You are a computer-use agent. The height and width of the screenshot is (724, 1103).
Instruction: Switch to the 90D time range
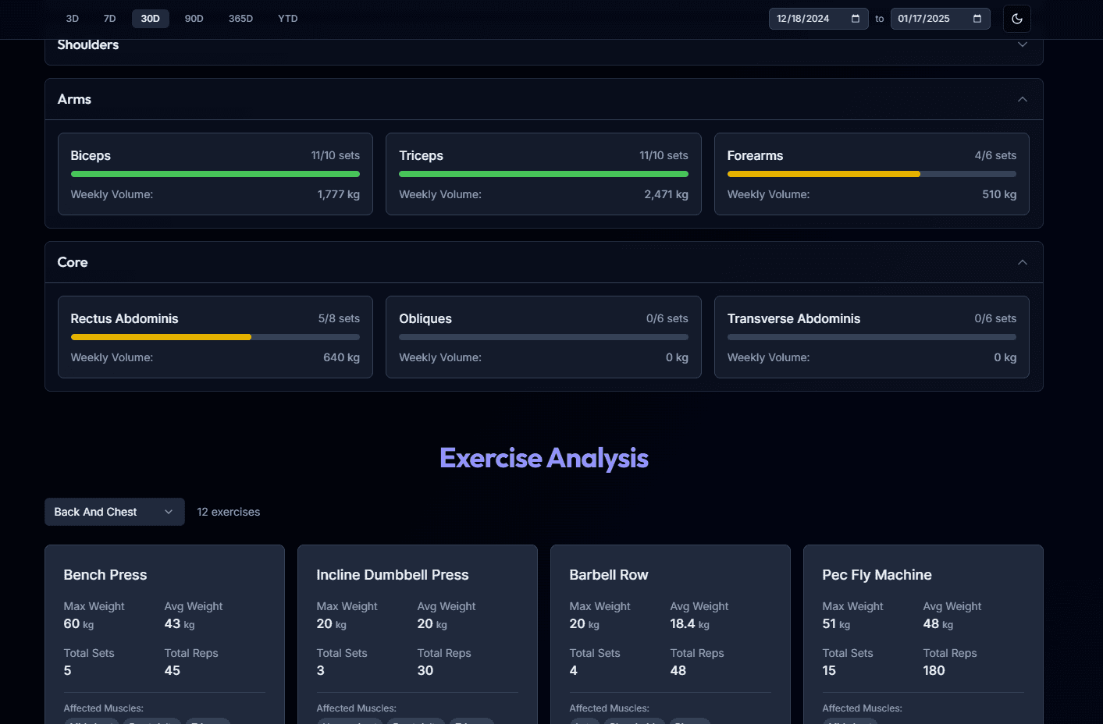(x=194, y=18)
